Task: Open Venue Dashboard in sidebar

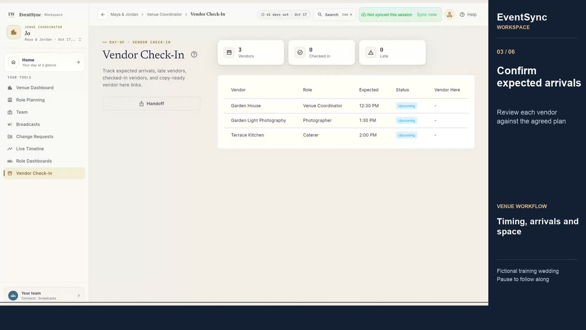Action: 44,88
